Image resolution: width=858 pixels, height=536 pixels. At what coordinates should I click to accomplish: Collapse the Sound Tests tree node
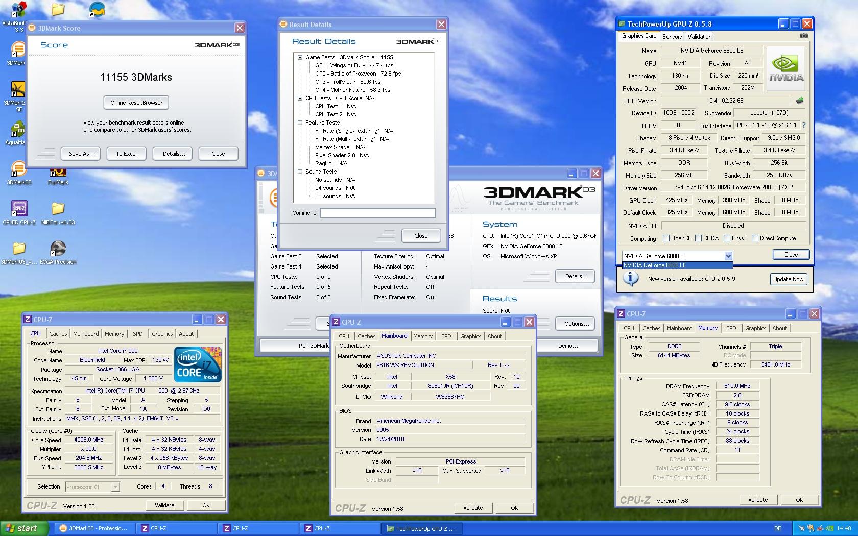point(300,172)
